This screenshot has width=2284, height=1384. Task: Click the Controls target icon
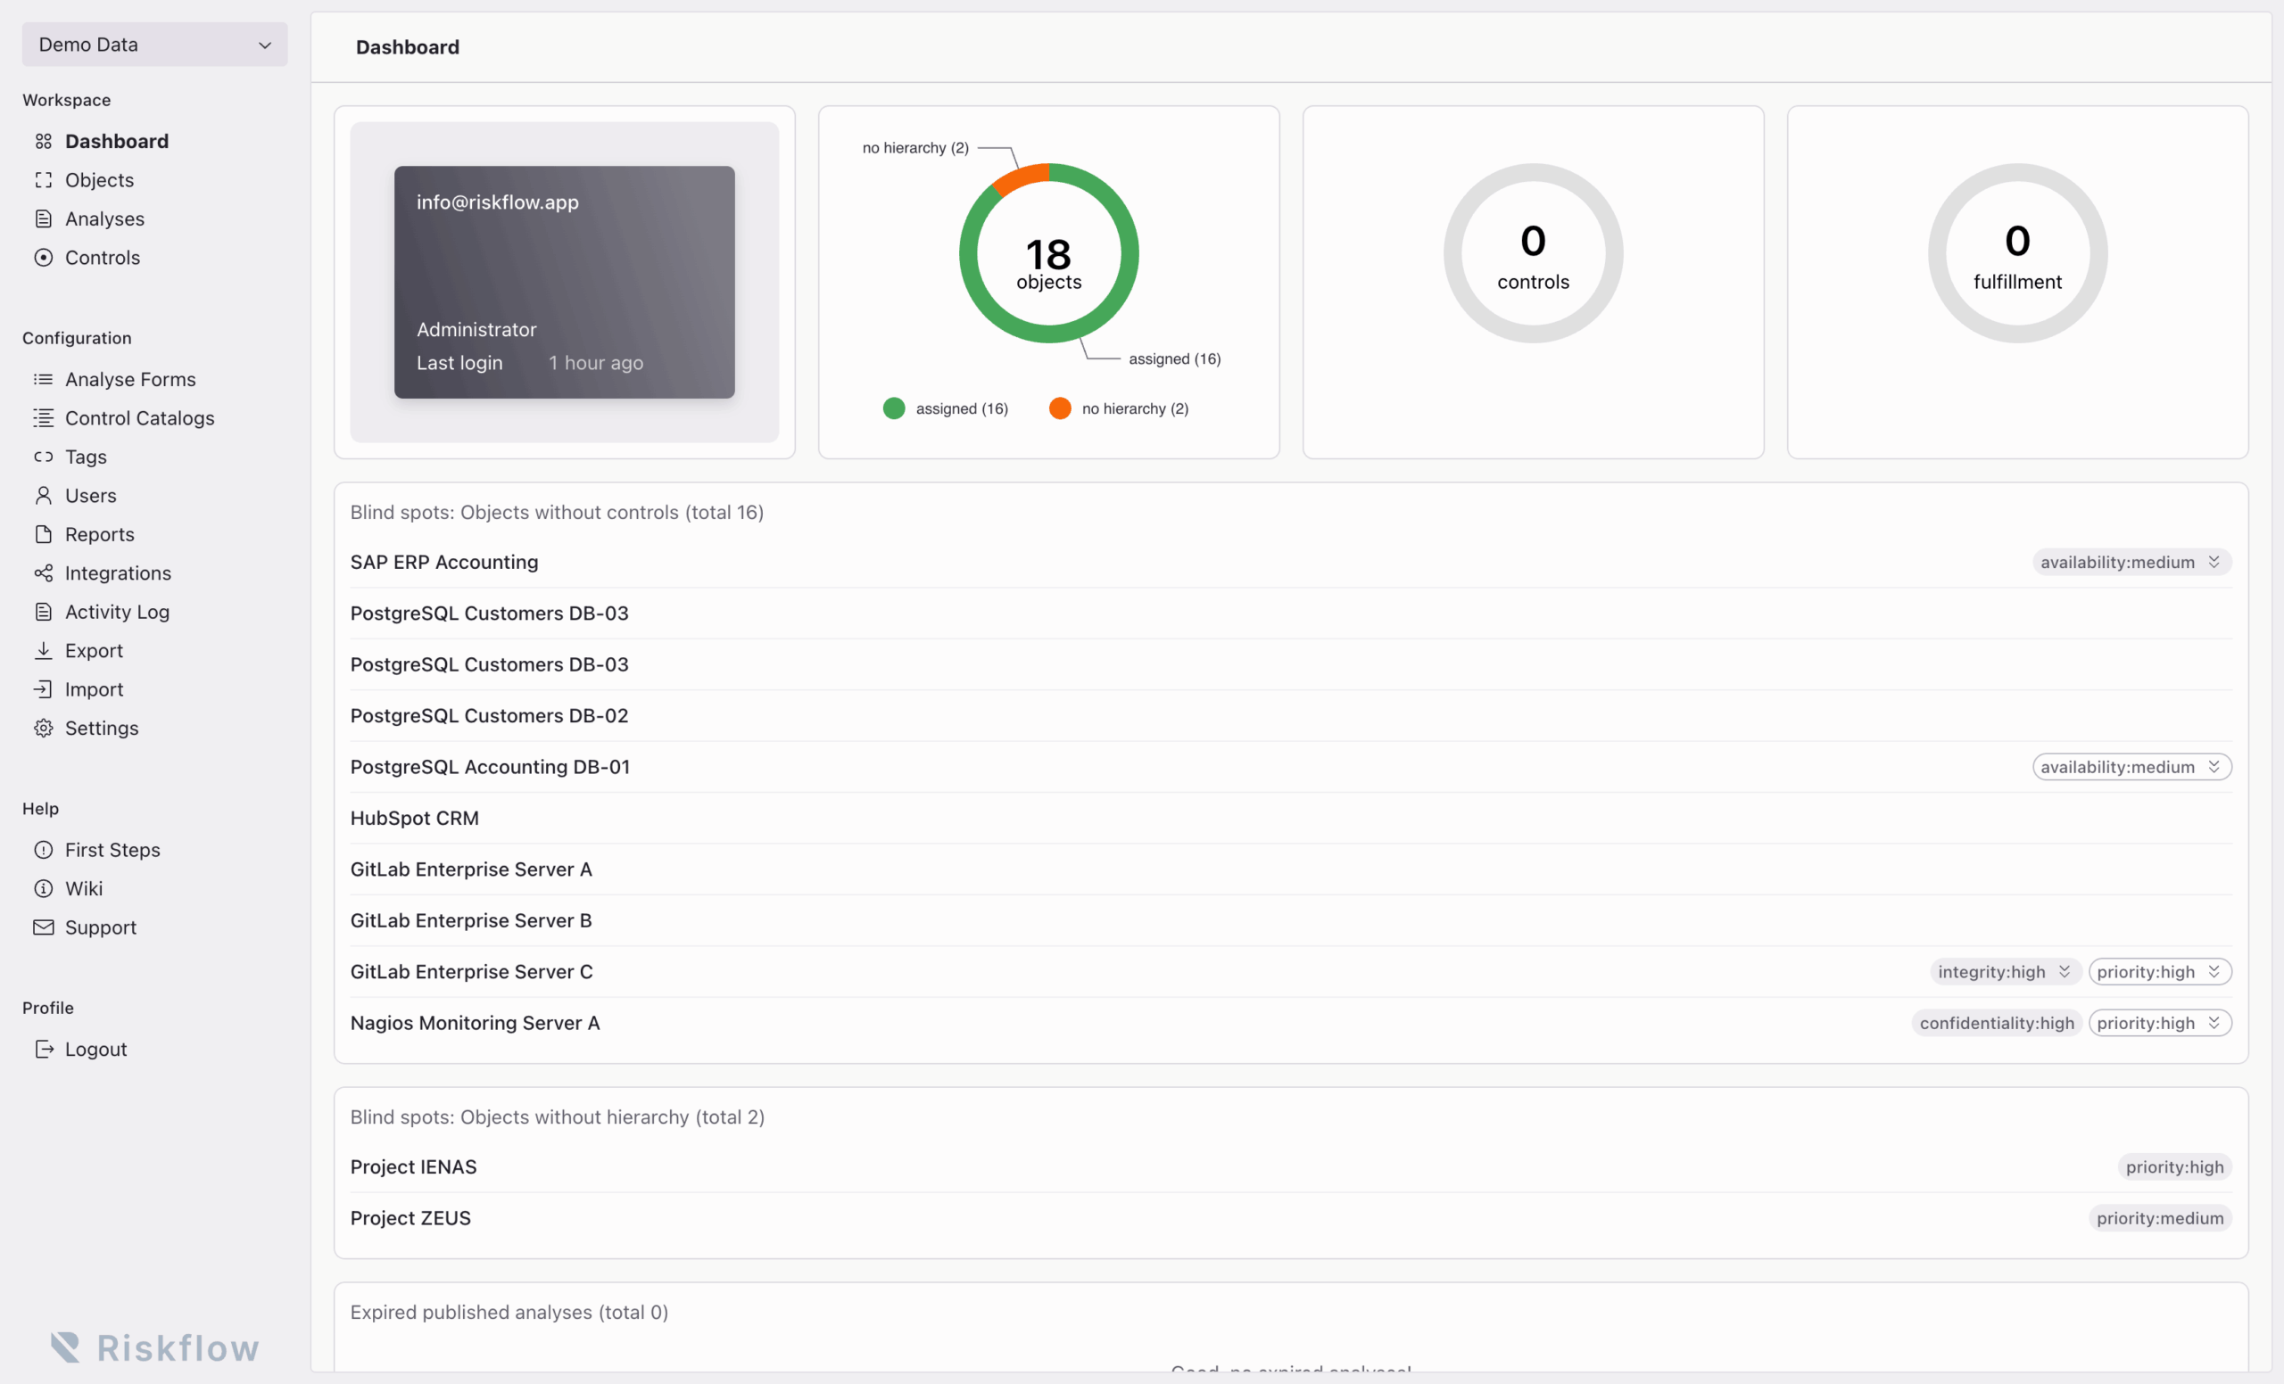(44, 258)
